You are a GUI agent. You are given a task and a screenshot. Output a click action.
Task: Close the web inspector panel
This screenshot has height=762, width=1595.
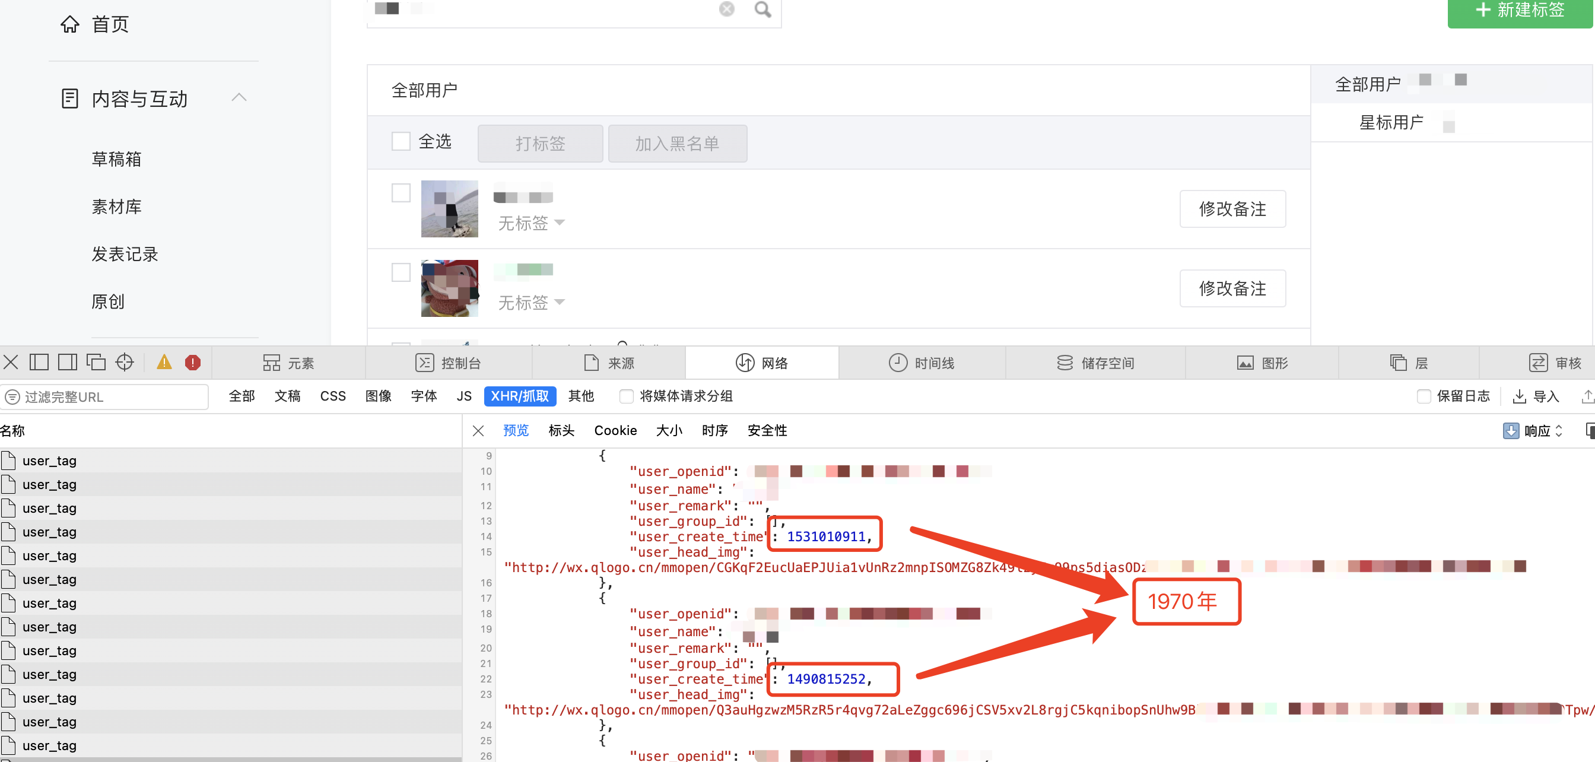click(x=11, y=362)
